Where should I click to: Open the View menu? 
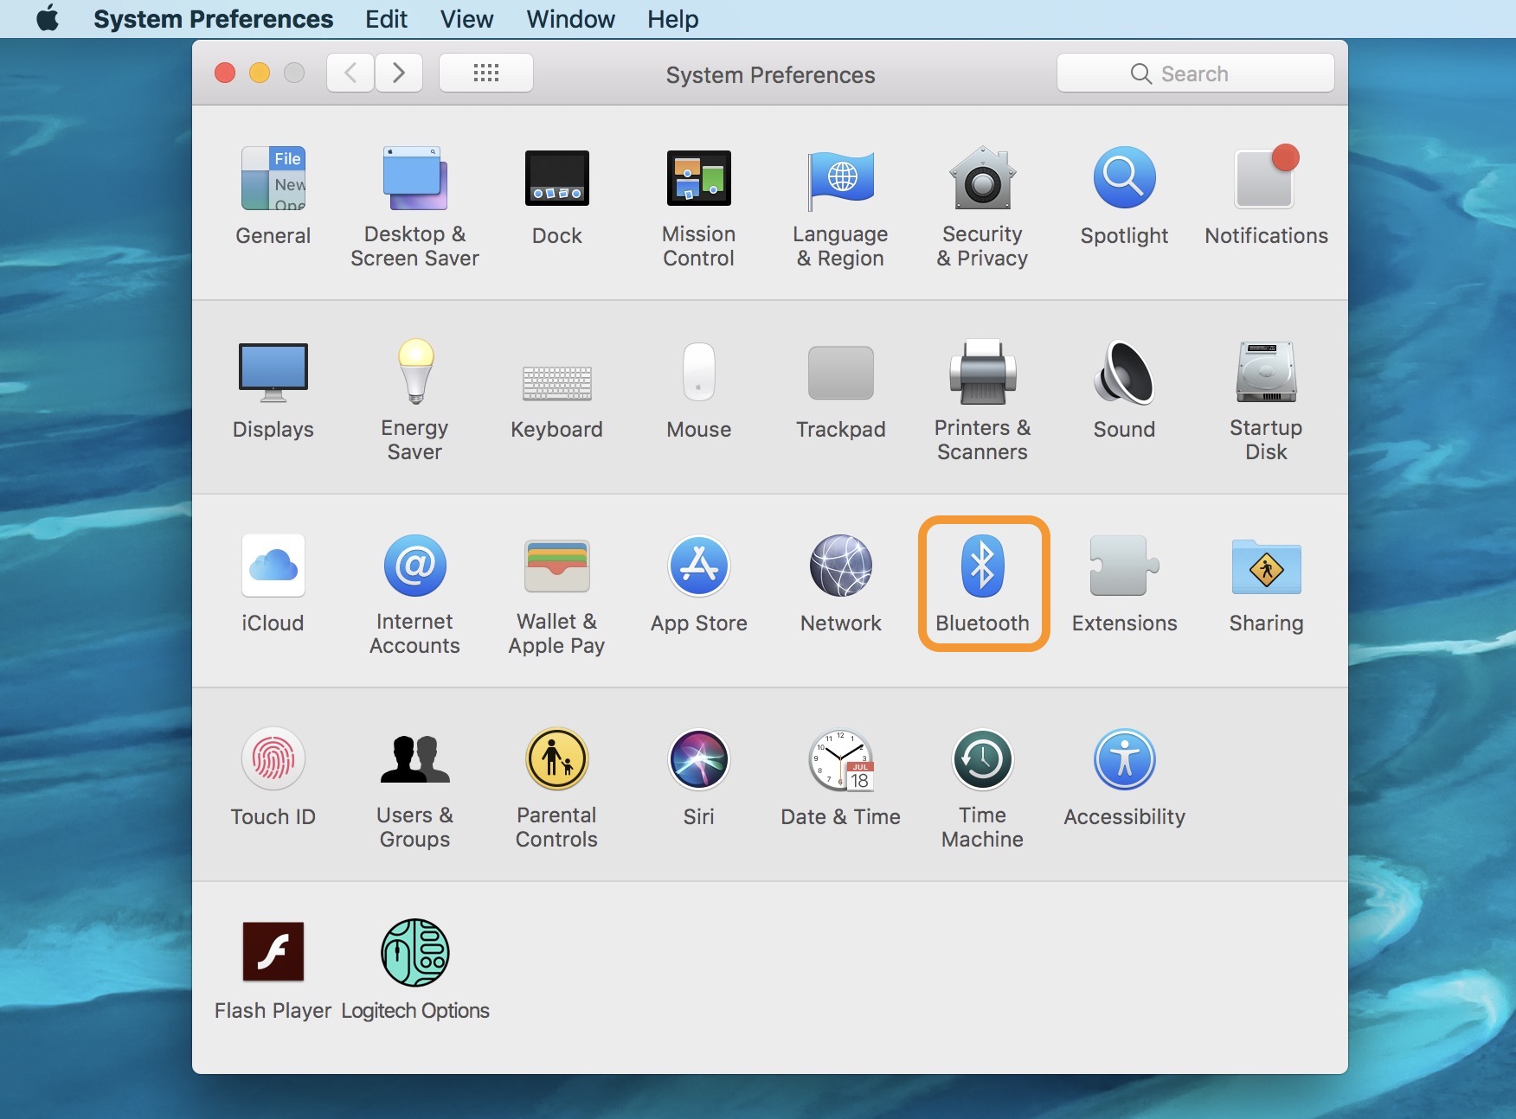[466, 19]
